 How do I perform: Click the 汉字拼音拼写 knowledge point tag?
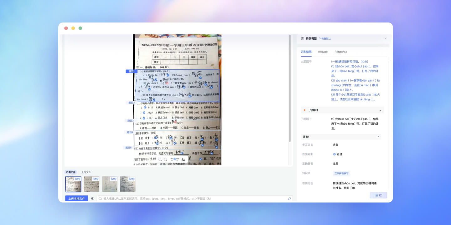click(341, 173)
